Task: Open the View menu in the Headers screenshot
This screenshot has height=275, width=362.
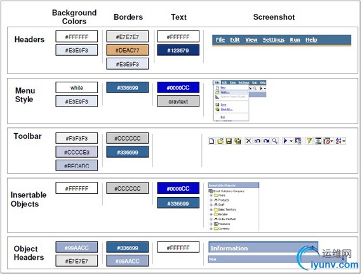Action: pos(251,40)
